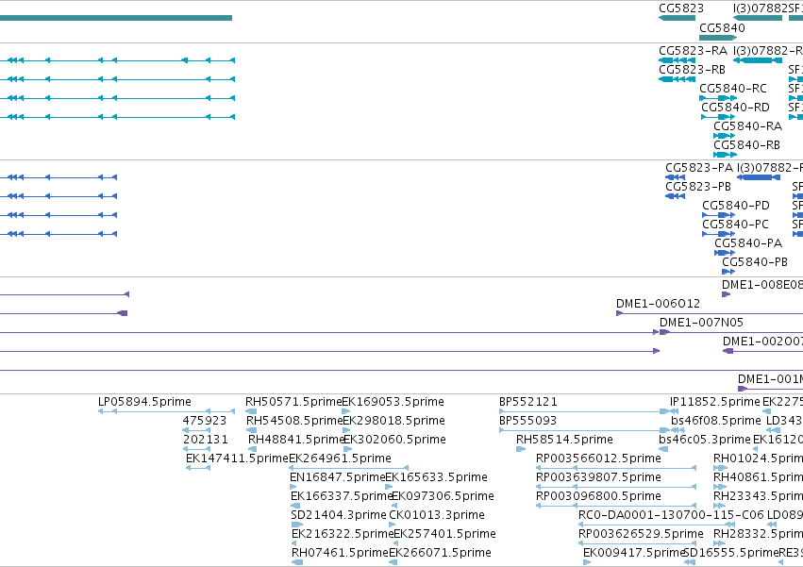803x567 pixels.
Task: Click feature 202131 label
Action: (x=206, y=440)
